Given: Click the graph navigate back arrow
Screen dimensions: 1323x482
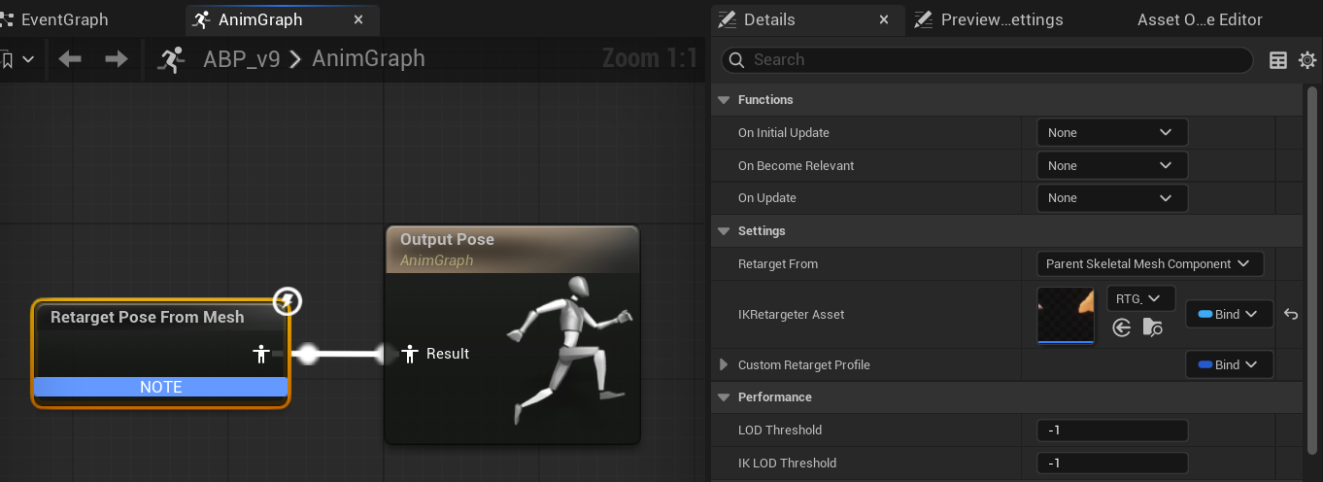Looking at the screenshot, I should coord(70,59).
